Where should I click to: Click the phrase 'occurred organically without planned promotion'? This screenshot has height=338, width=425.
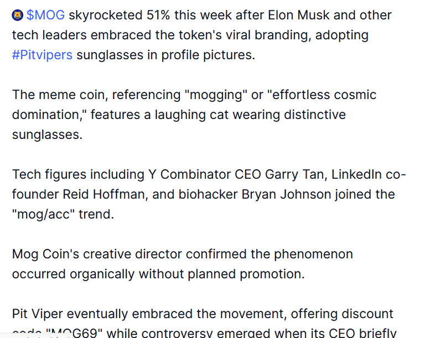point(158,274)
